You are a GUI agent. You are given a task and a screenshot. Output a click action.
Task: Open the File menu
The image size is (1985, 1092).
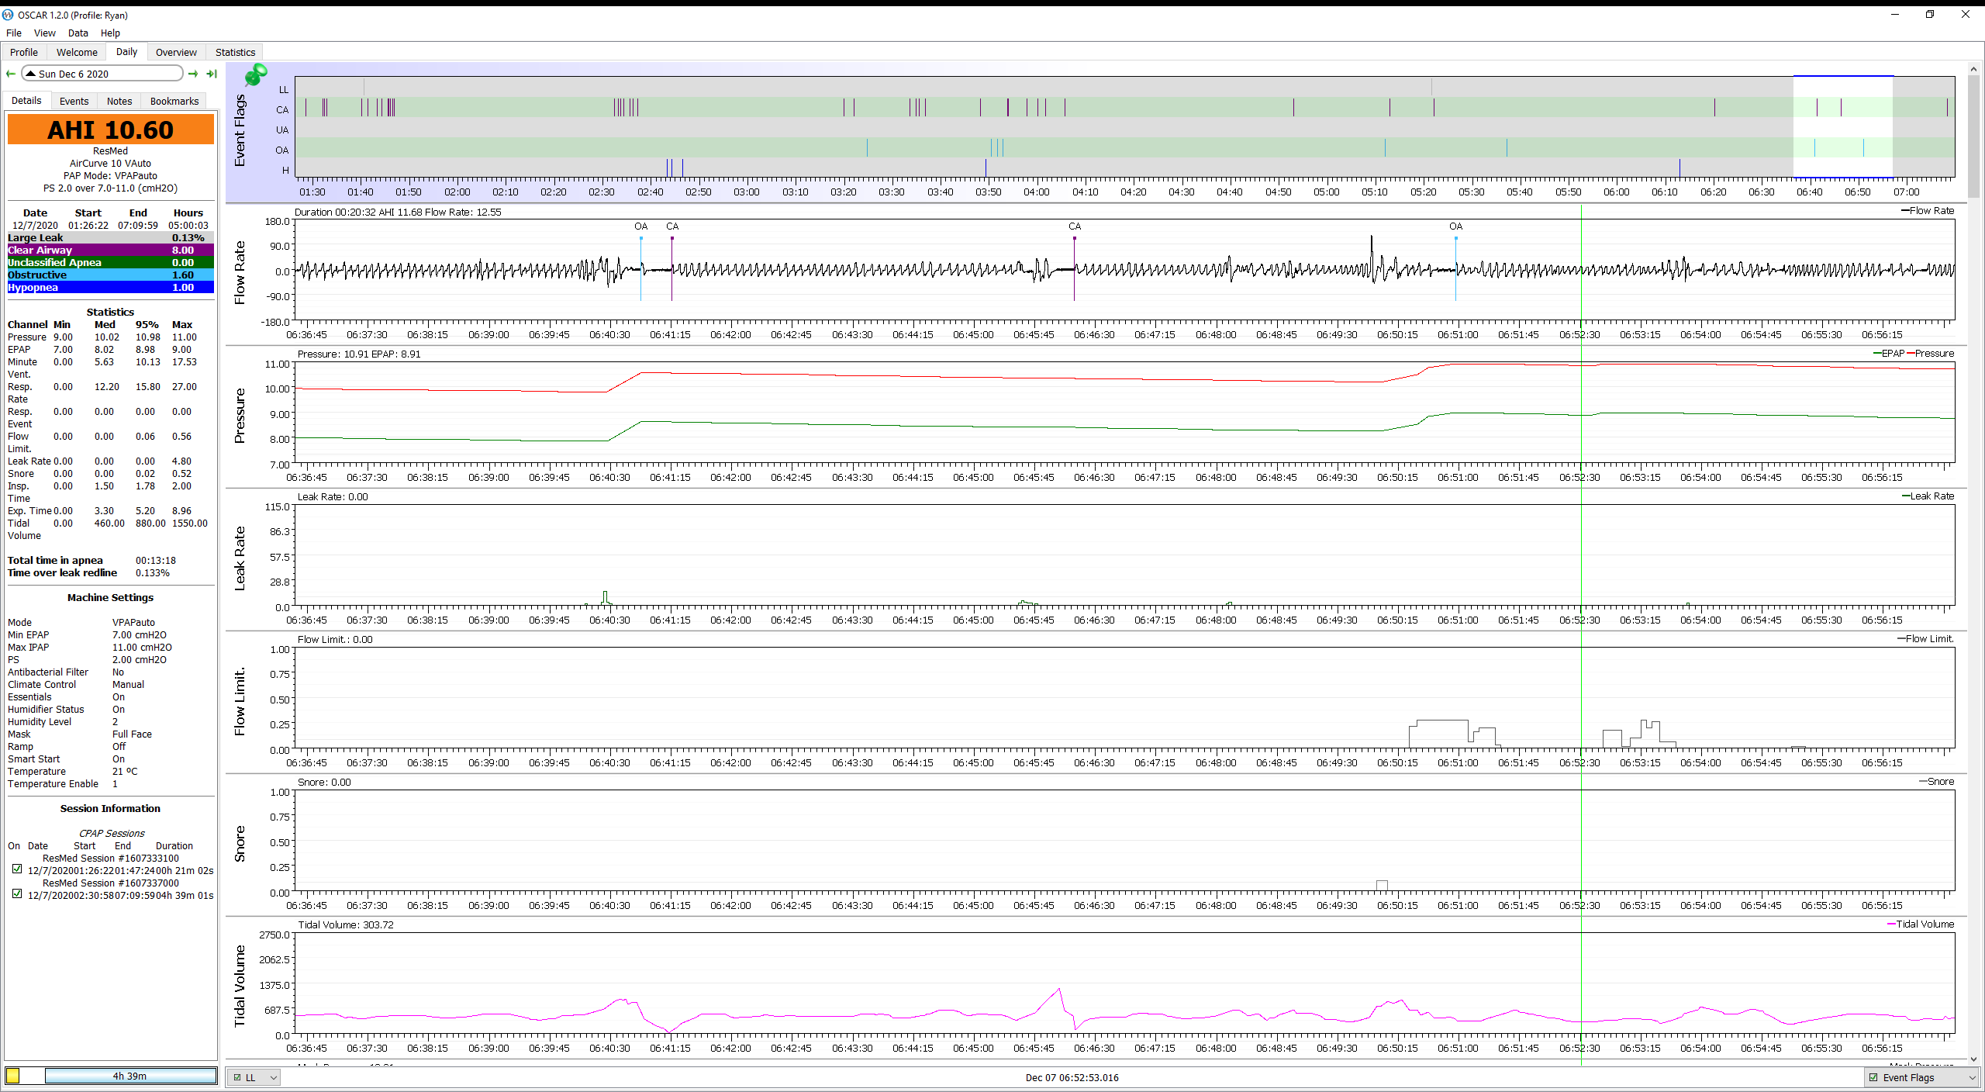coord(14,33)
